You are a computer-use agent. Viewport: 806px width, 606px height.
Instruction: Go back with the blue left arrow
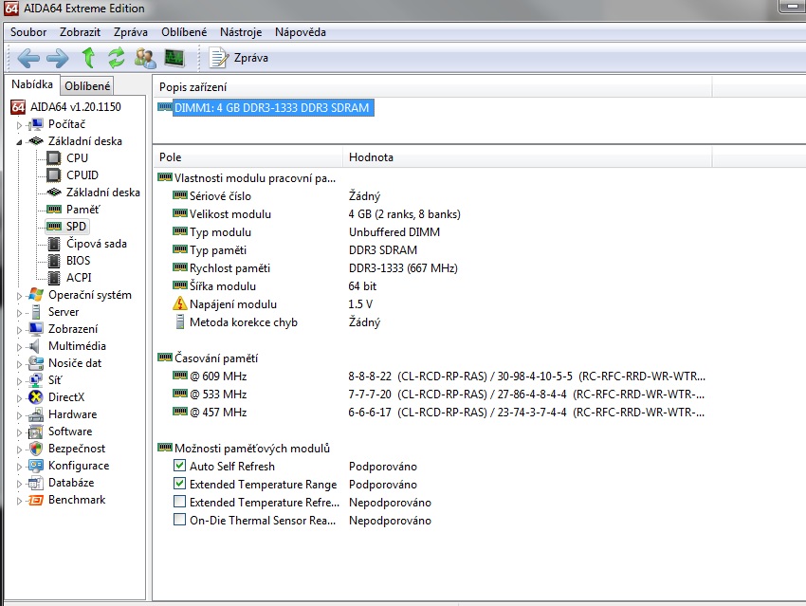click(28, 58)
